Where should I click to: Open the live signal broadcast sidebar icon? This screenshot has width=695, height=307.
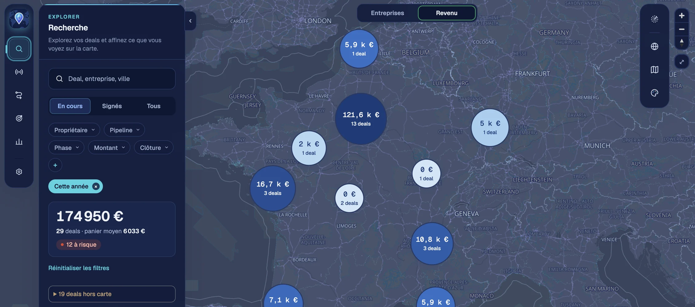[x=19, y=72]
